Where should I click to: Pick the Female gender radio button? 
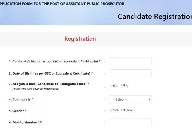coord(123,110)
